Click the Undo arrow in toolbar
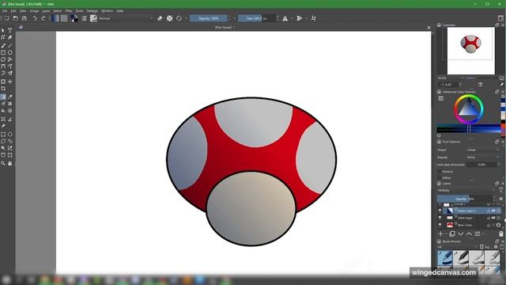This screenshot has width=506, height=285. click(35, 18)
